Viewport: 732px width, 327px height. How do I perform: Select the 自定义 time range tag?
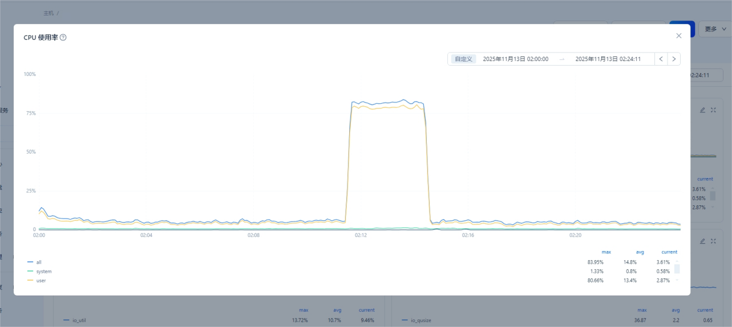[463, 59]
